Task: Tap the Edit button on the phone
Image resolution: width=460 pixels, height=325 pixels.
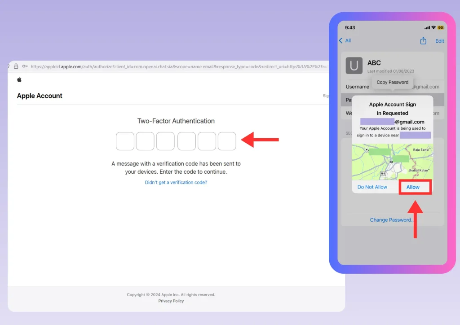Action: point(439,41)
